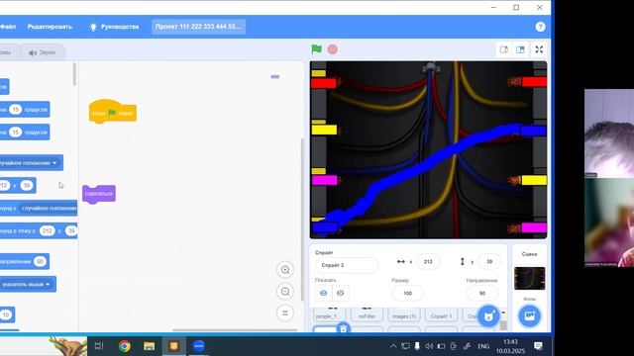Click the workspace vertical scrollbar
This screenshot has height=356, width=634.
(301, 220)
